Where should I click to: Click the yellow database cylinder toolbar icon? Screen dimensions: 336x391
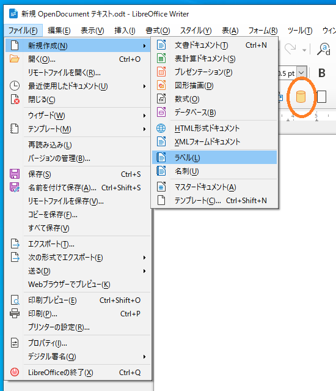point(301,97)
